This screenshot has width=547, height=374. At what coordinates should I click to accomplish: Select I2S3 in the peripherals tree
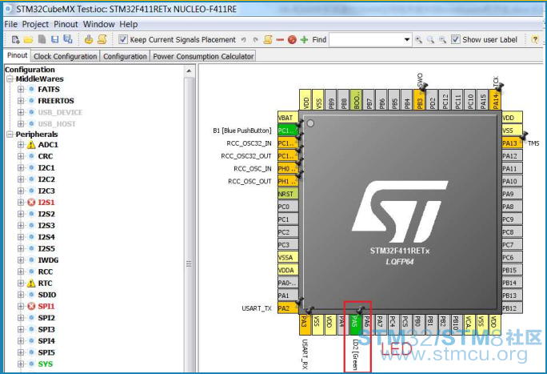coord(46,226)
